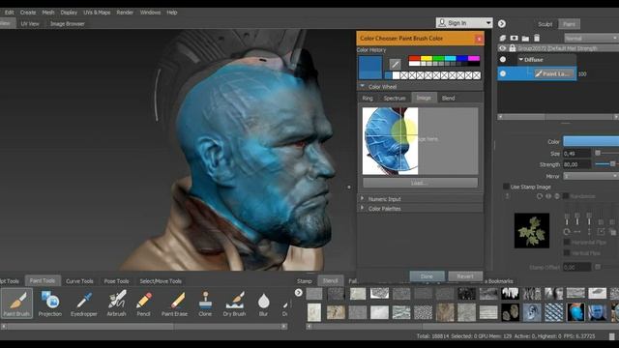Switch to the Pose Tools tab

(116, 281)
